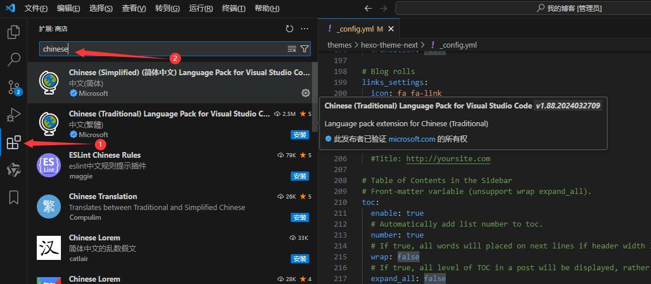Click Chinese Traditional globe extension icon
651x284 pixels.
(x=49, y=123)
